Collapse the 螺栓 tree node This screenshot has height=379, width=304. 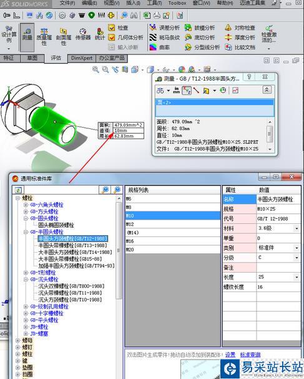coord(17,198)
